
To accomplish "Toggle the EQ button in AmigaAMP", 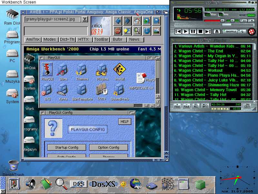I will pos(243,21).
